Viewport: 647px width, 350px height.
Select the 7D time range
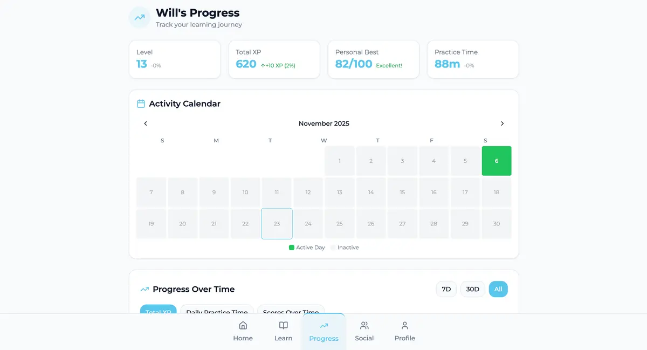pyautogui.click(x=446, y=289)
